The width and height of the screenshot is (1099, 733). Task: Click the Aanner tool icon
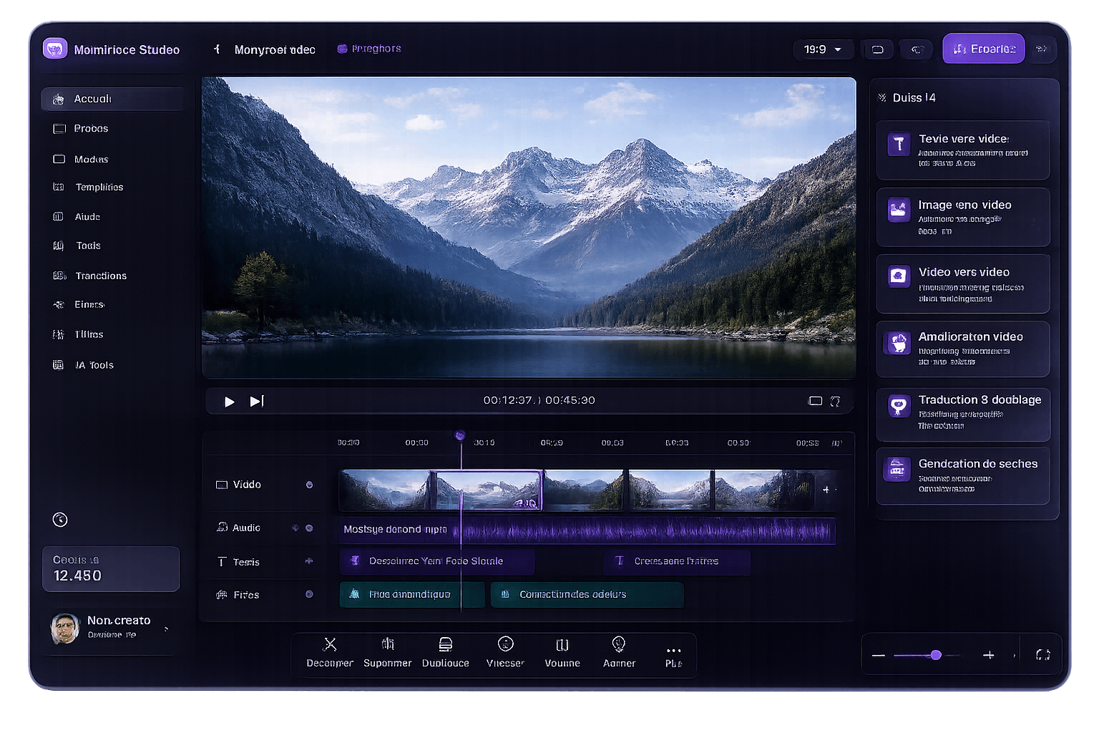(619, 644)
